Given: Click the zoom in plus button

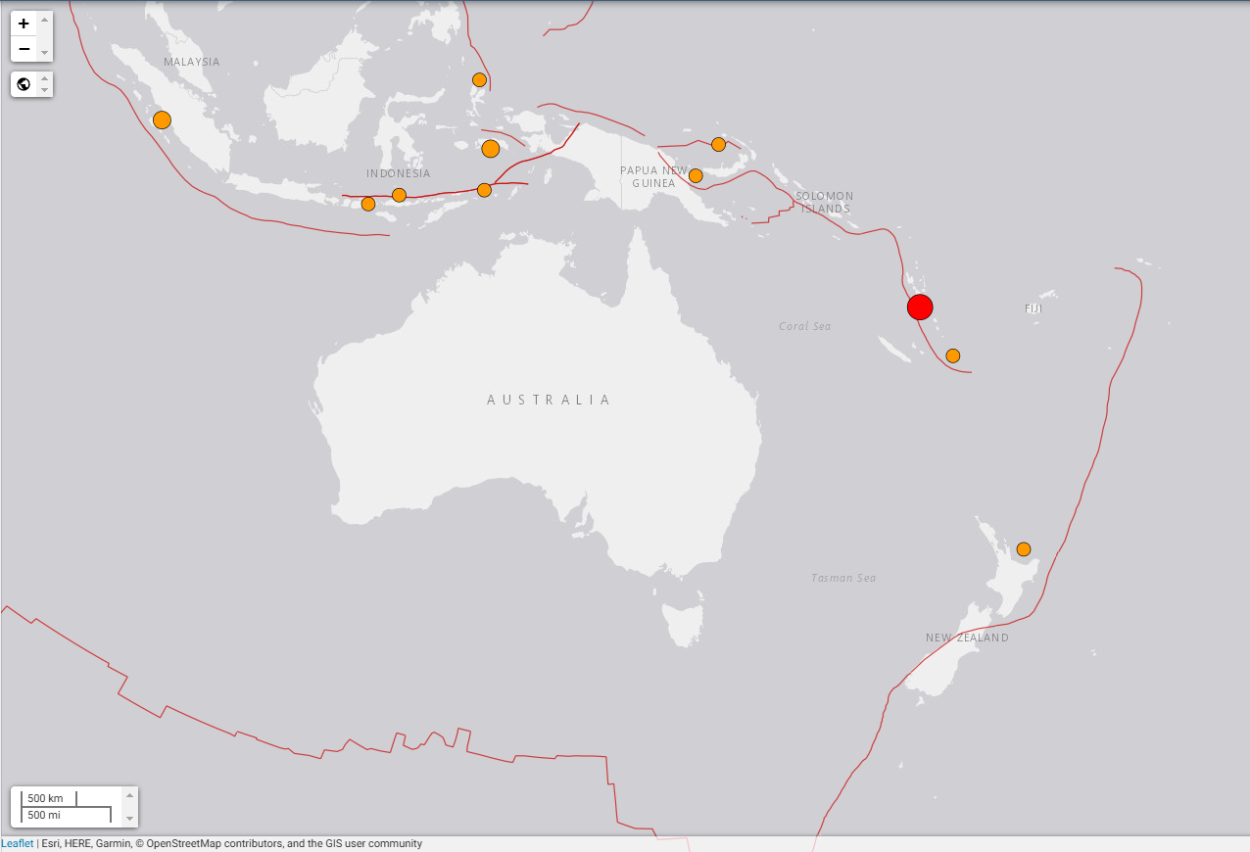Looking at the screenshot, I should pos(24,24).
